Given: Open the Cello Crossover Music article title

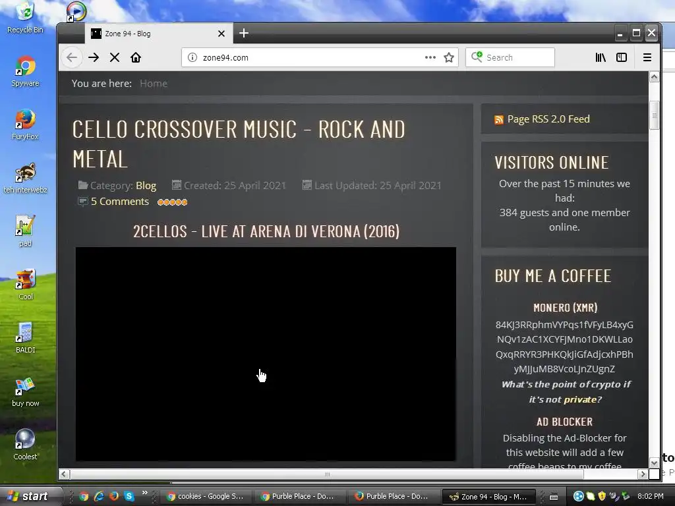Looking at the screenshot, I should pos(239,144).
